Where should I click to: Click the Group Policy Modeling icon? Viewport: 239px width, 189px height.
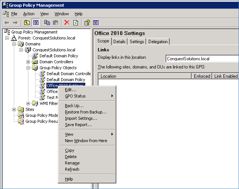click(x=21, y=115)
